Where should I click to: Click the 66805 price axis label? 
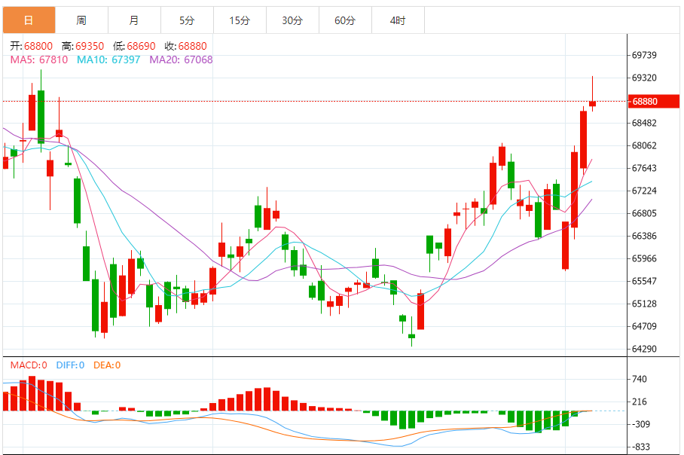644,213
